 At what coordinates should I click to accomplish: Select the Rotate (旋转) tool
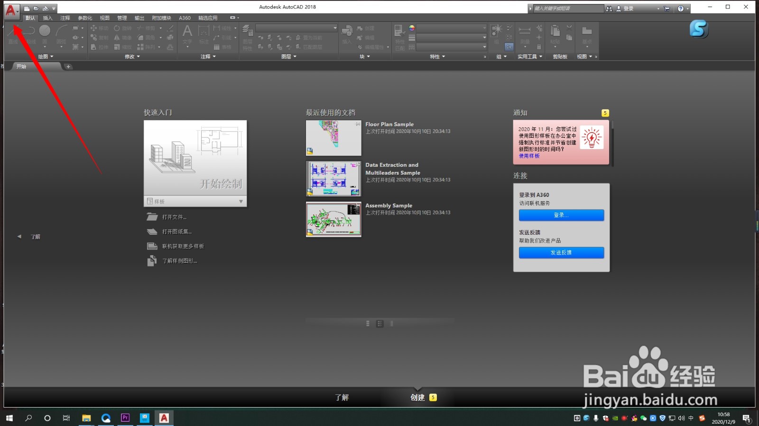point(123,28)
